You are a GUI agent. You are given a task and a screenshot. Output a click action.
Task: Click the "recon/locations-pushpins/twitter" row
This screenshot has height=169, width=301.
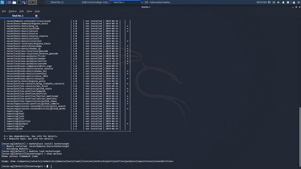coord(67,61)
